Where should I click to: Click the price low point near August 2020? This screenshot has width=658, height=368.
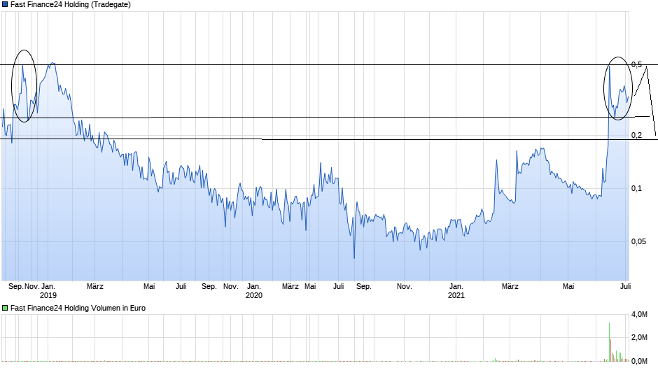[x=354, y=257]
